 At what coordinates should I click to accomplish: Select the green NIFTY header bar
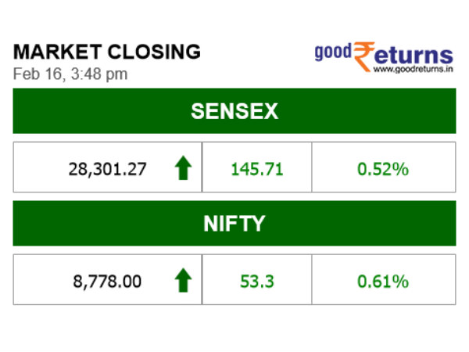click(x=234, y=224)
